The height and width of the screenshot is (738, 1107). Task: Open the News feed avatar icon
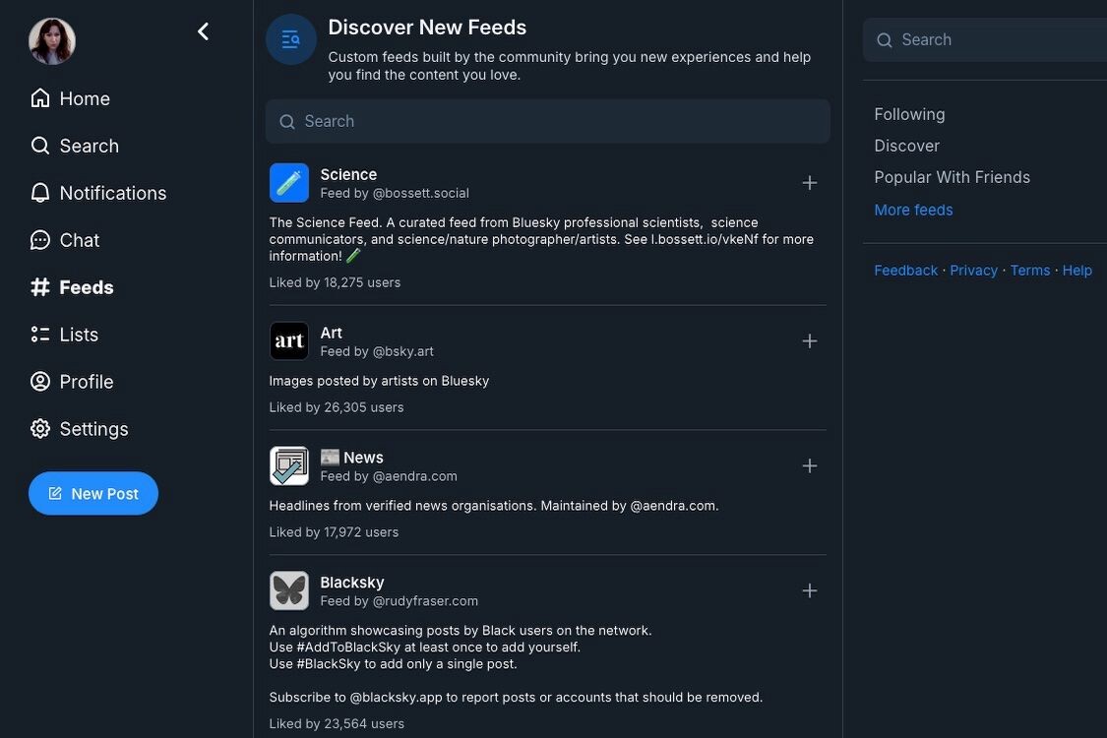point(289,466)
